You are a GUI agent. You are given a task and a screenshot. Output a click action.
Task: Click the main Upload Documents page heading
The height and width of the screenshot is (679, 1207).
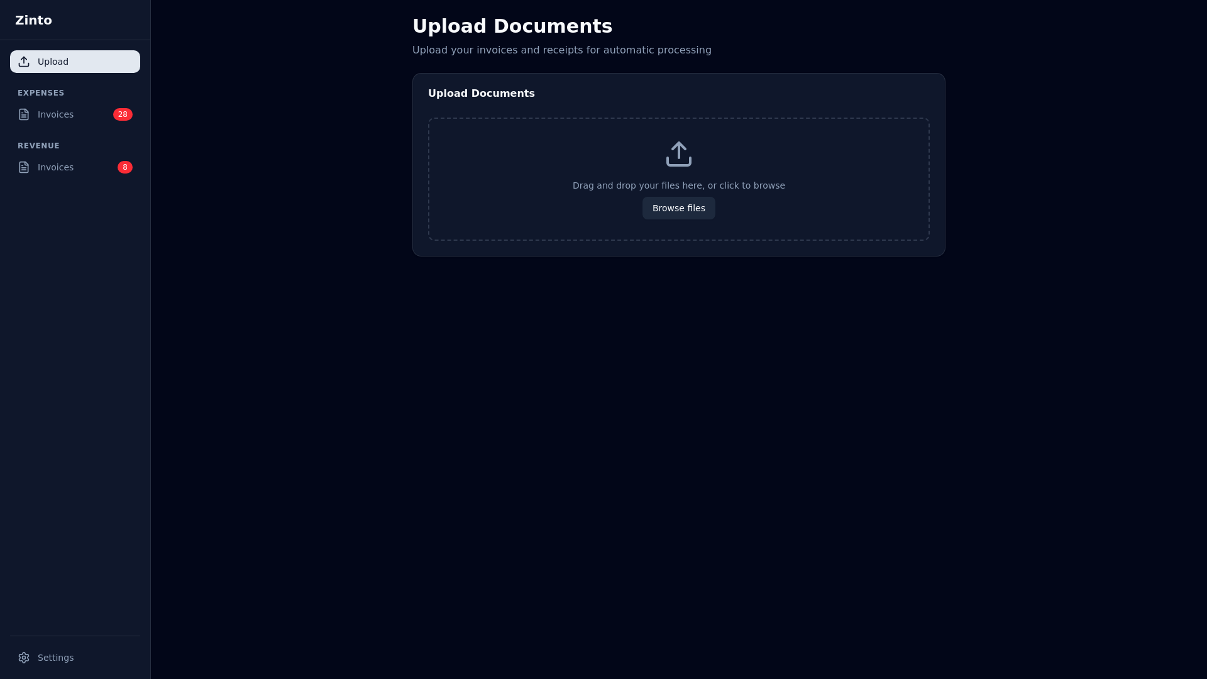click(x=512, y=26)
